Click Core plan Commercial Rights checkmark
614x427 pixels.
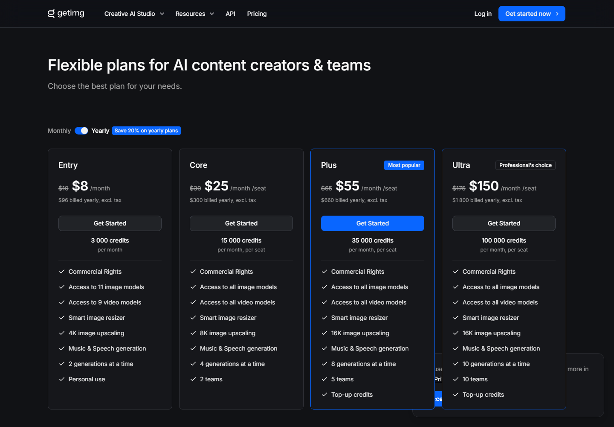coord(193,272)
